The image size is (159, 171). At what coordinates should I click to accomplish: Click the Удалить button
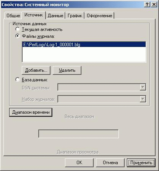pos(67,70)
